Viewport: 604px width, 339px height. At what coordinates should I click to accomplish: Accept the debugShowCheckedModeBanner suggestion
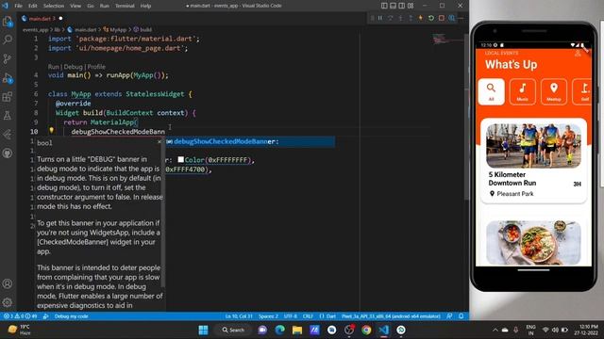(x=250, y=142)
